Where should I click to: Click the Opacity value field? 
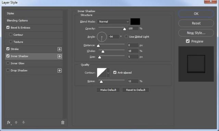(x=133, y=28)
